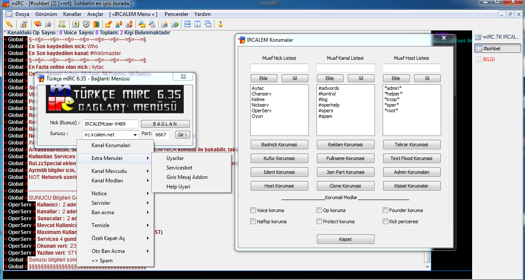Open Favorites heart icon in toolbar

pyautogui.click(x=38, y=24)
